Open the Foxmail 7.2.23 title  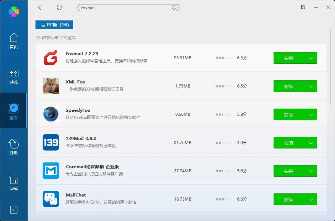click(x=82, y=53)
